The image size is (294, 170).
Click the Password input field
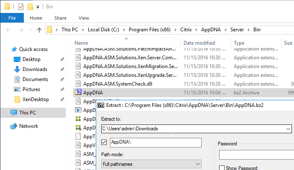click(256, 155)
